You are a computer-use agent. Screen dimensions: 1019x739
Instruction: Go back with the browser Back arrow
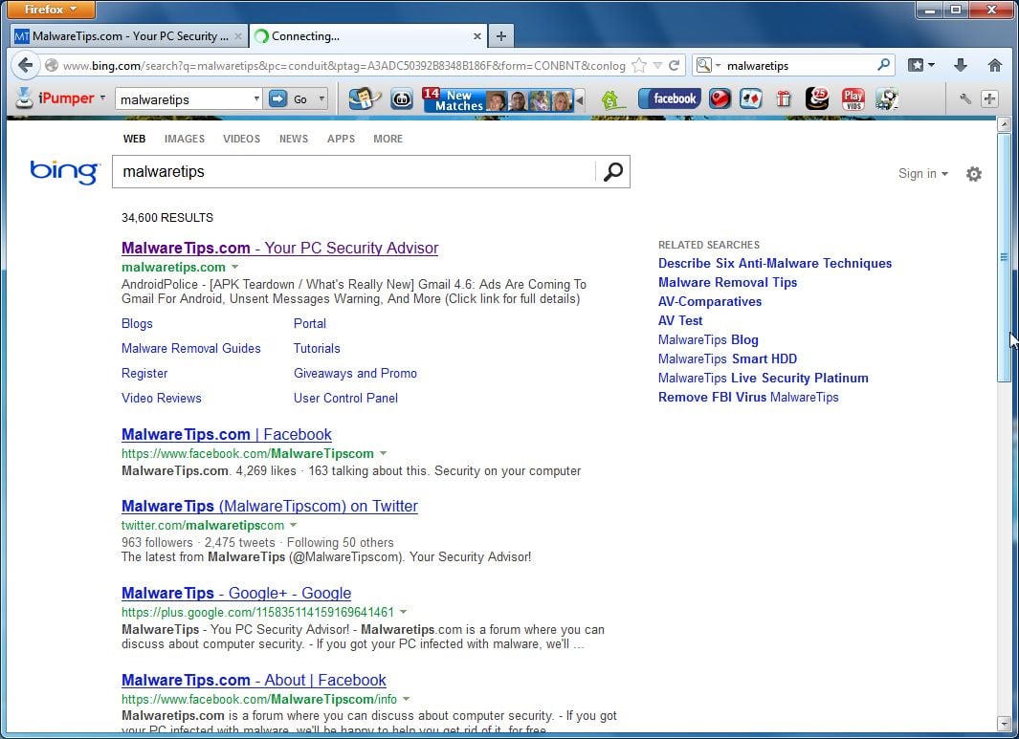pyautogui.click(x=25, y=65)
